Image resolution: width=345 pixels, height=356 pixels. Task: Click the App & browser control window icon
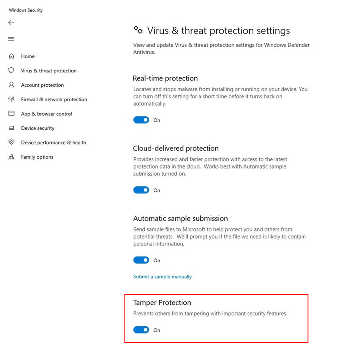tap(11, 114)
